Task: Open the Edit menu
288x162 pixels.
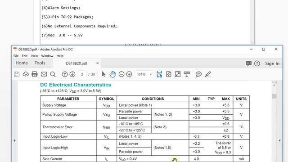Action: (25, 56)
